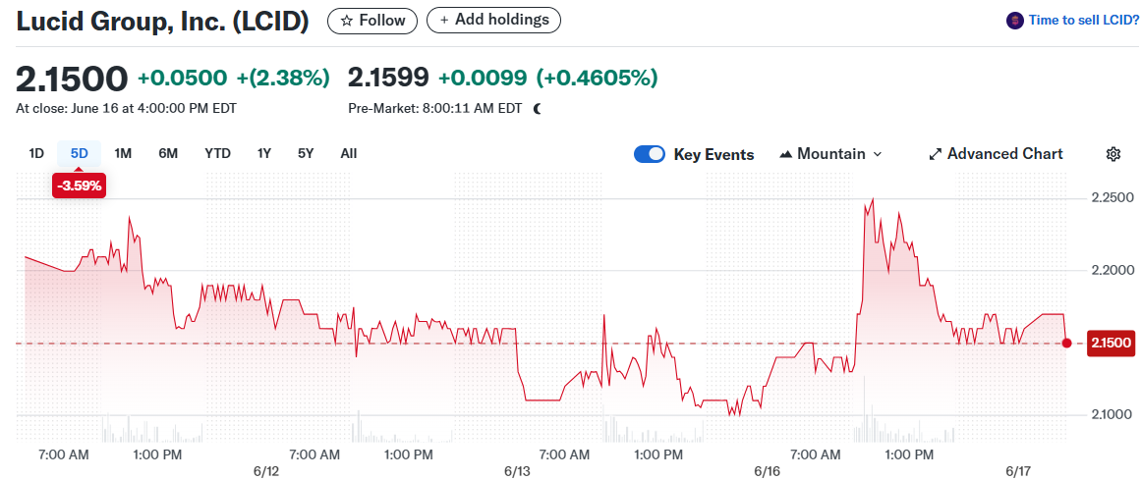Click the star icon in the Follow button

(x=346, y=21)
